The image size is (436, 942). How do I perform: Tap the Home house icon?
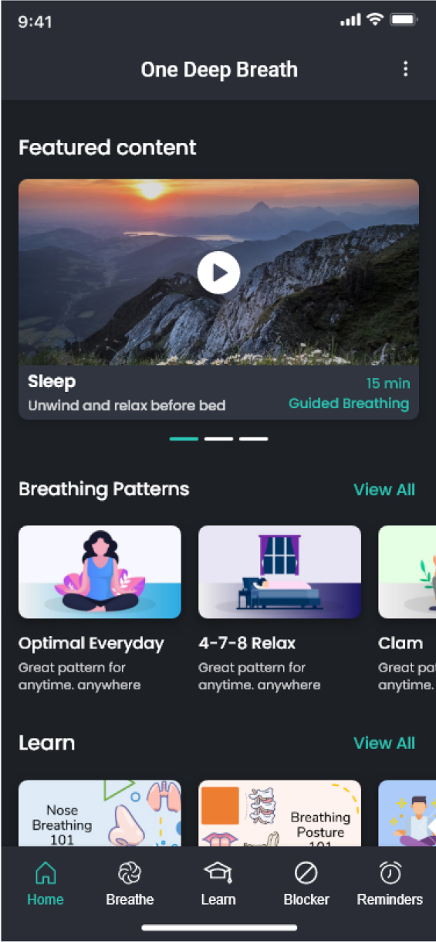46,872
